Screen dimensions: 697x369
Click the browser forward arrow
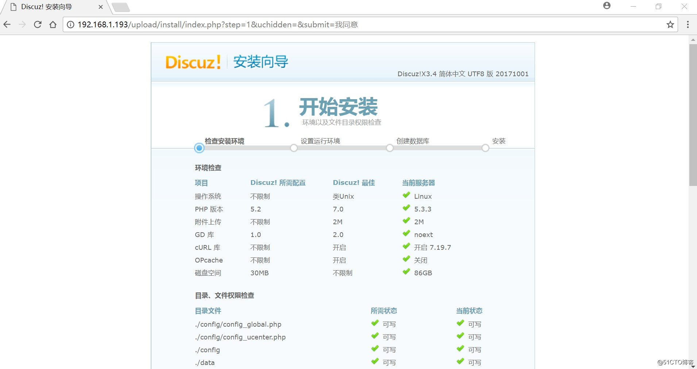(22, 24)
